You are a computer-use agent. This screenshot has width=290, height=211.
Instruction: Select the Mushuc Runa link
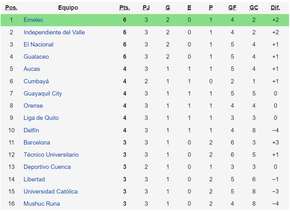pyautogui.click(x=42, y=204)
